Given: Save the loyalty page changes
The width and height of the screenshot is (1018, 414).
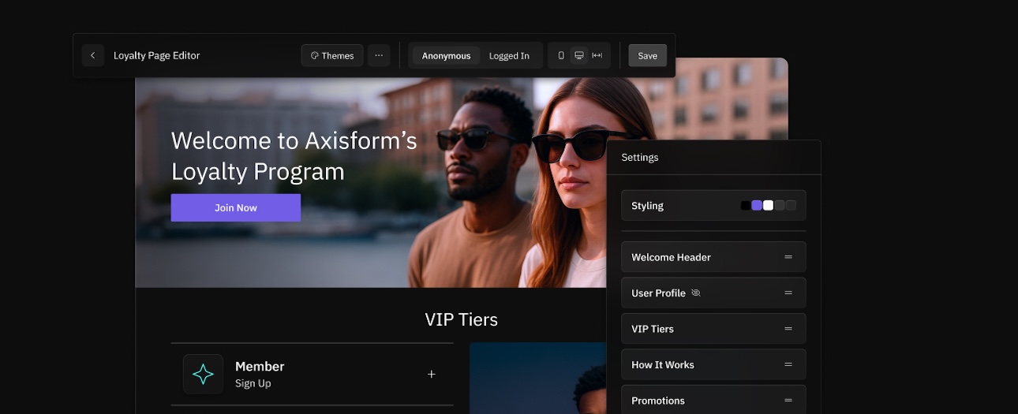Looking at the screenshot, I should coord(647,55).
